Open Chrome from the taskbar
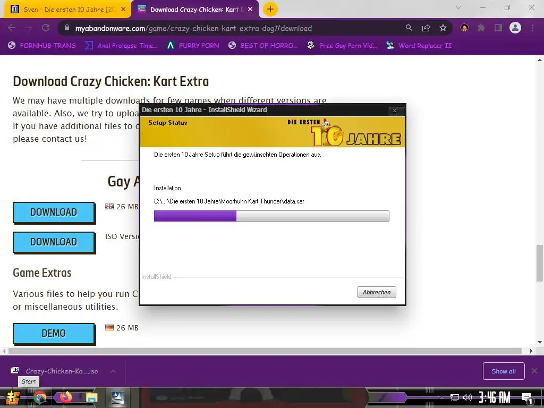This screenshot has height=408, width=544. pos(40,397)
